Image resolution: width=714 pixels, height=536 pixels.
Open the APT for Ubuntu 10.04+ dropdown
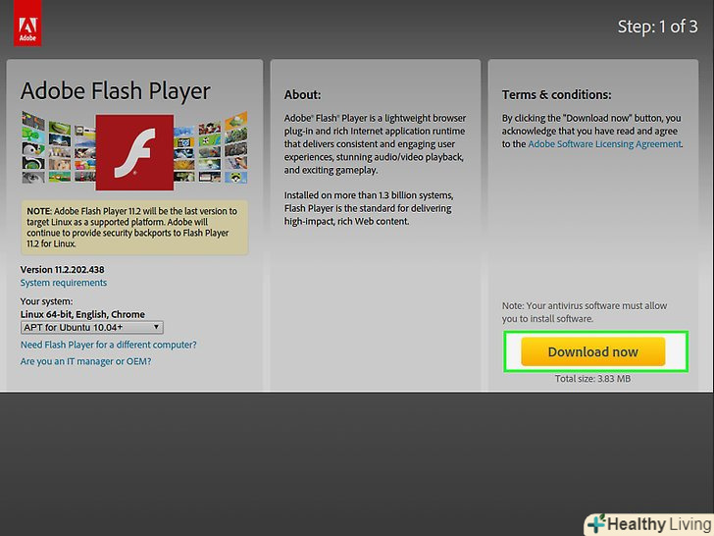tap(92, 327)
